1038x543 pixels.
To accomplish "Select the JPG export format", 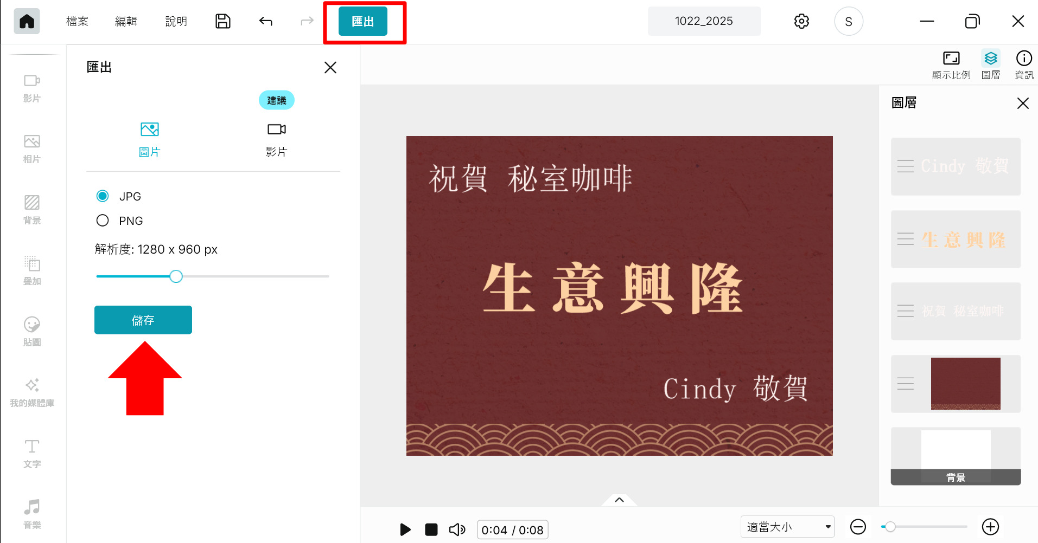I will 103,196.
